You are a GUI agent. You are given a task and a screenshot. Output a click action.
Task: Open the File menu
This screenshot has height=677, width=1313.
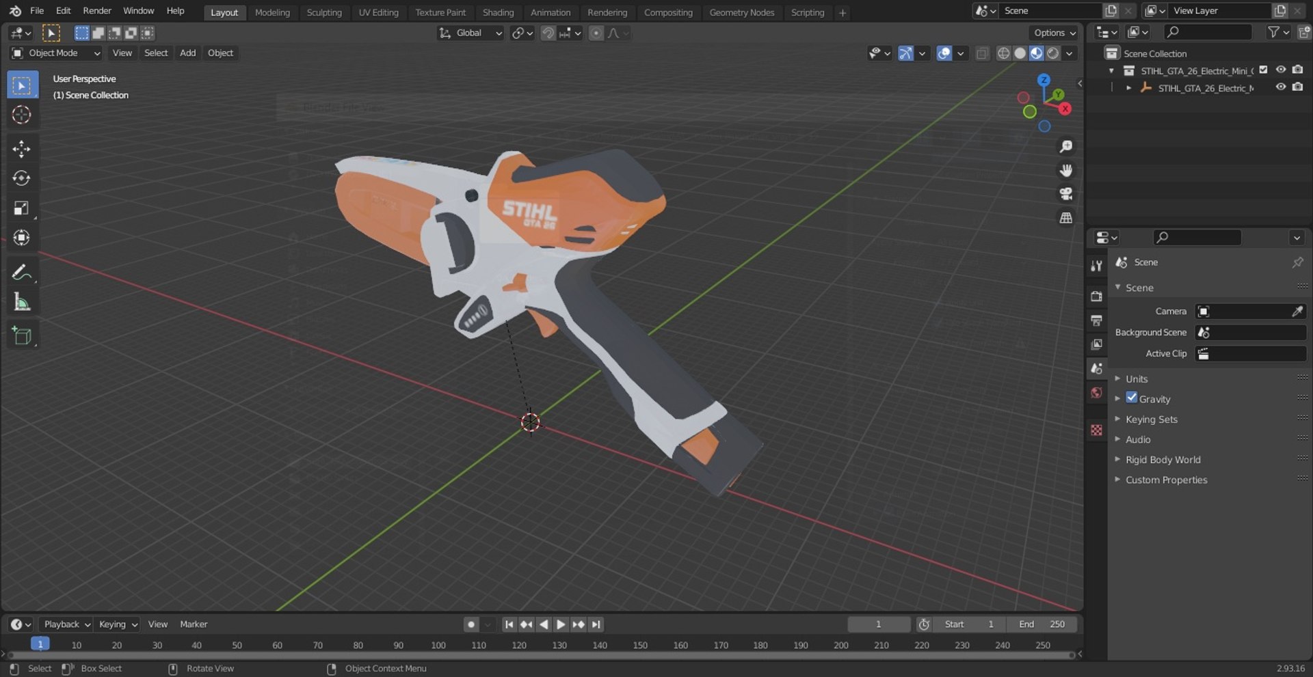[x=37, y=11]
